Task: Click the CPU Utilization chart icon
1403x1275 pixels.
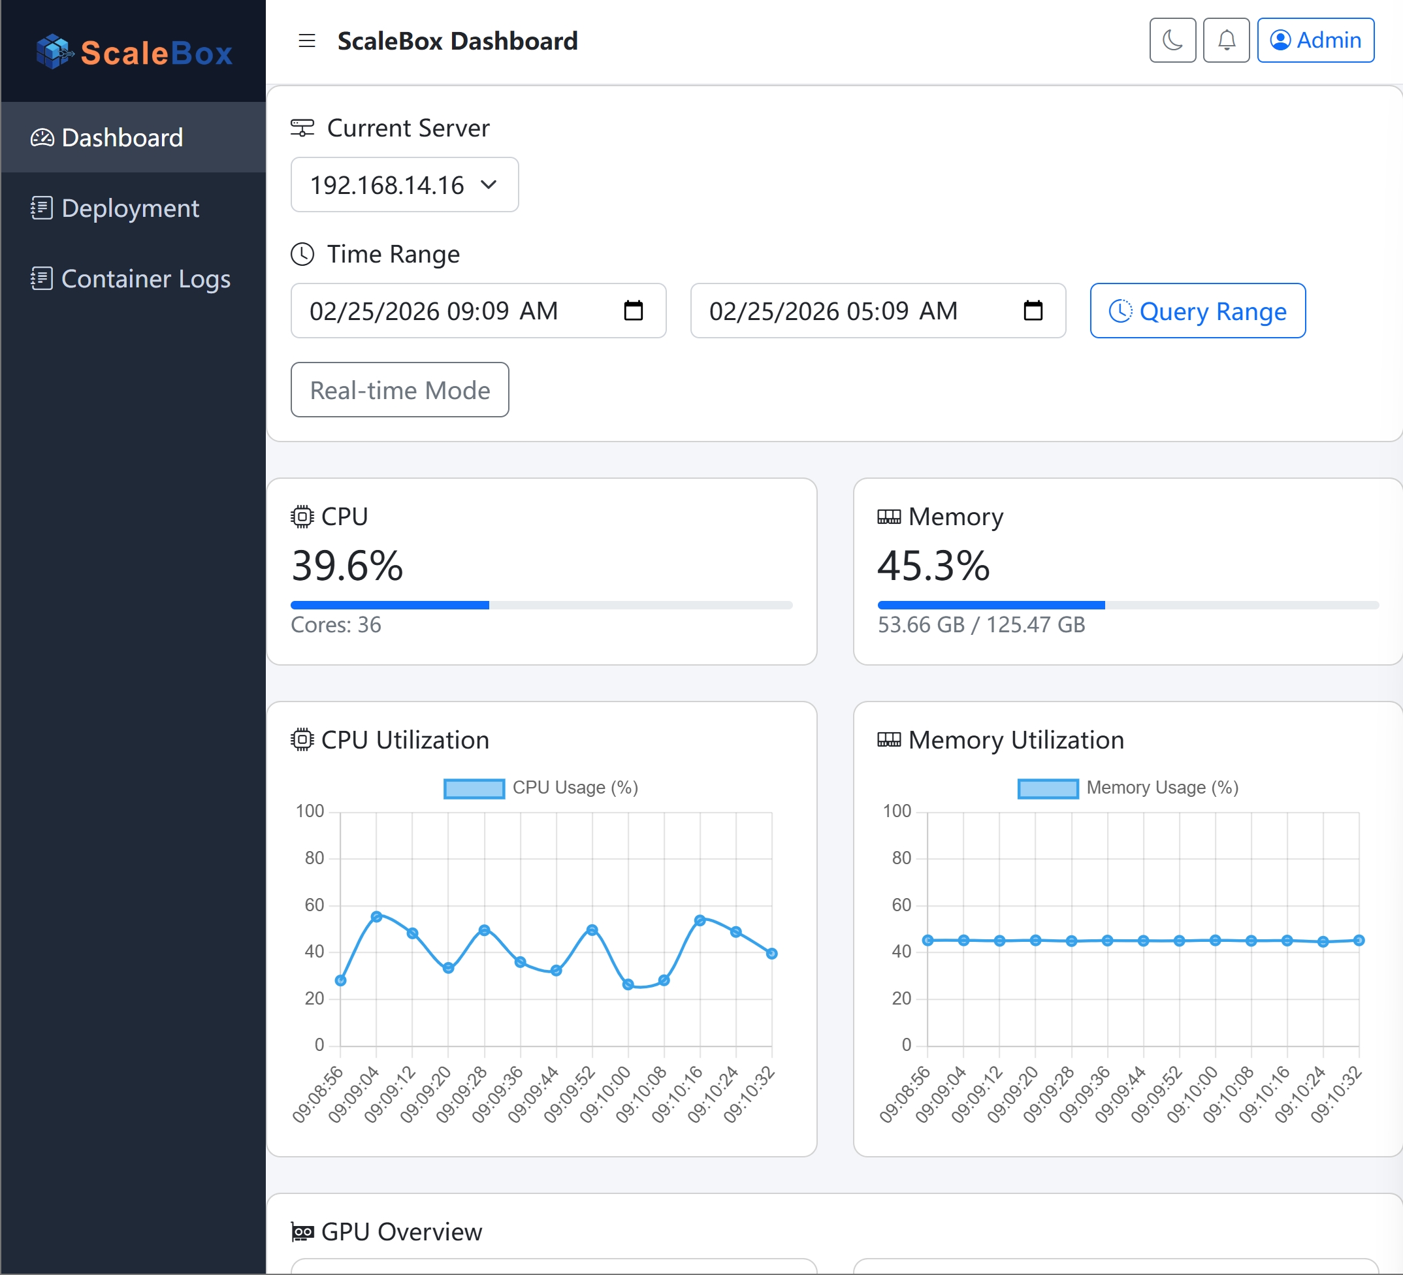Action: 302,739
